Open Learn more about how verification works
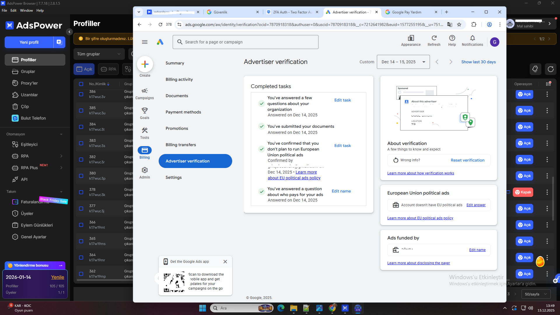Image resolution: width=560 pixels, height=315 pixels. tap(421, 173)
